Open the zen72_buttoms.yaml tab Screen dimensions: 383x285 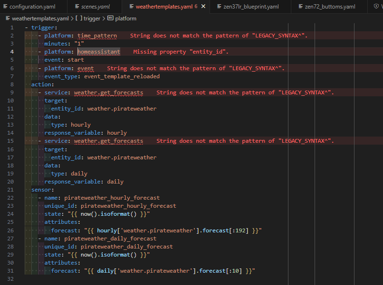(x=330, y=7)
